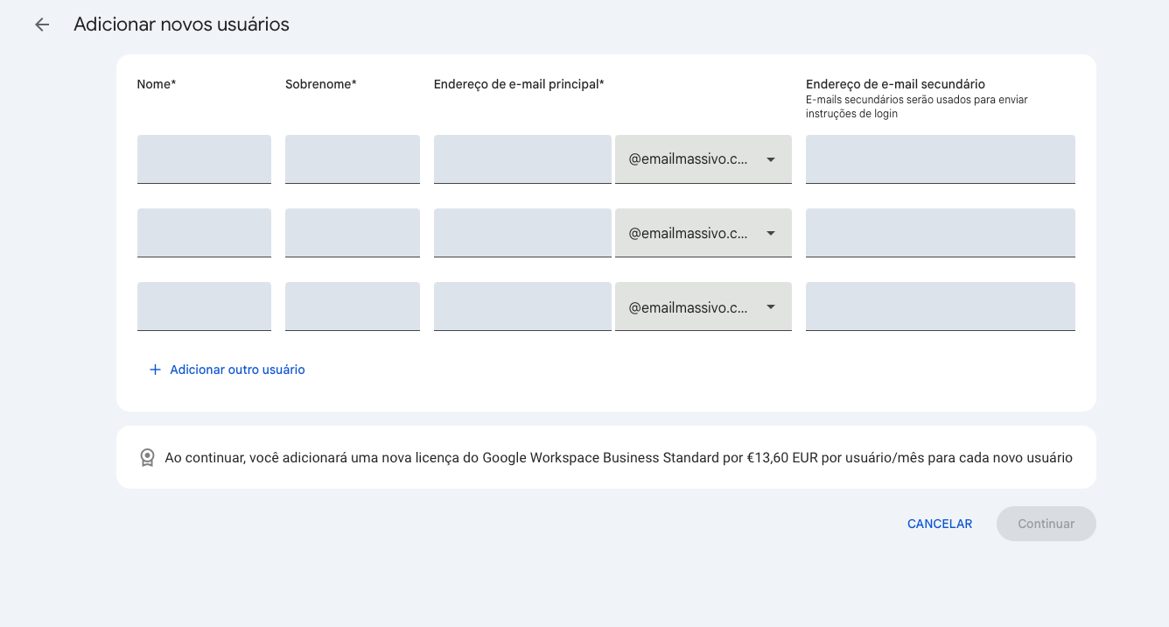
Task: Select the second row primary email field
Action: pyautogui.click(x=522, y=233)
